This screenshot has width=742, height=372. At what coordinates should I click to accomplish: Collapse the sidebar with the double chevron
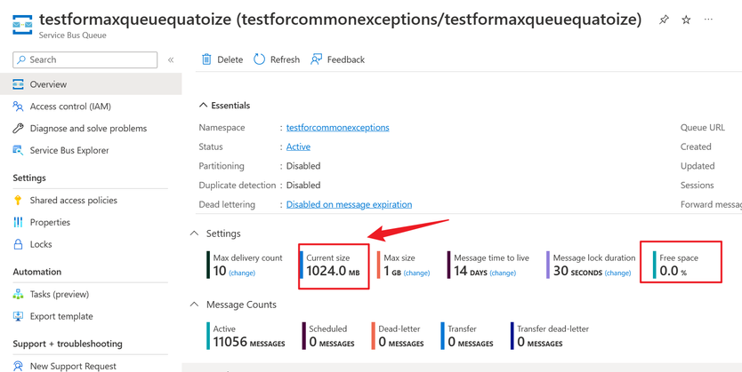(x=171, y=59)
